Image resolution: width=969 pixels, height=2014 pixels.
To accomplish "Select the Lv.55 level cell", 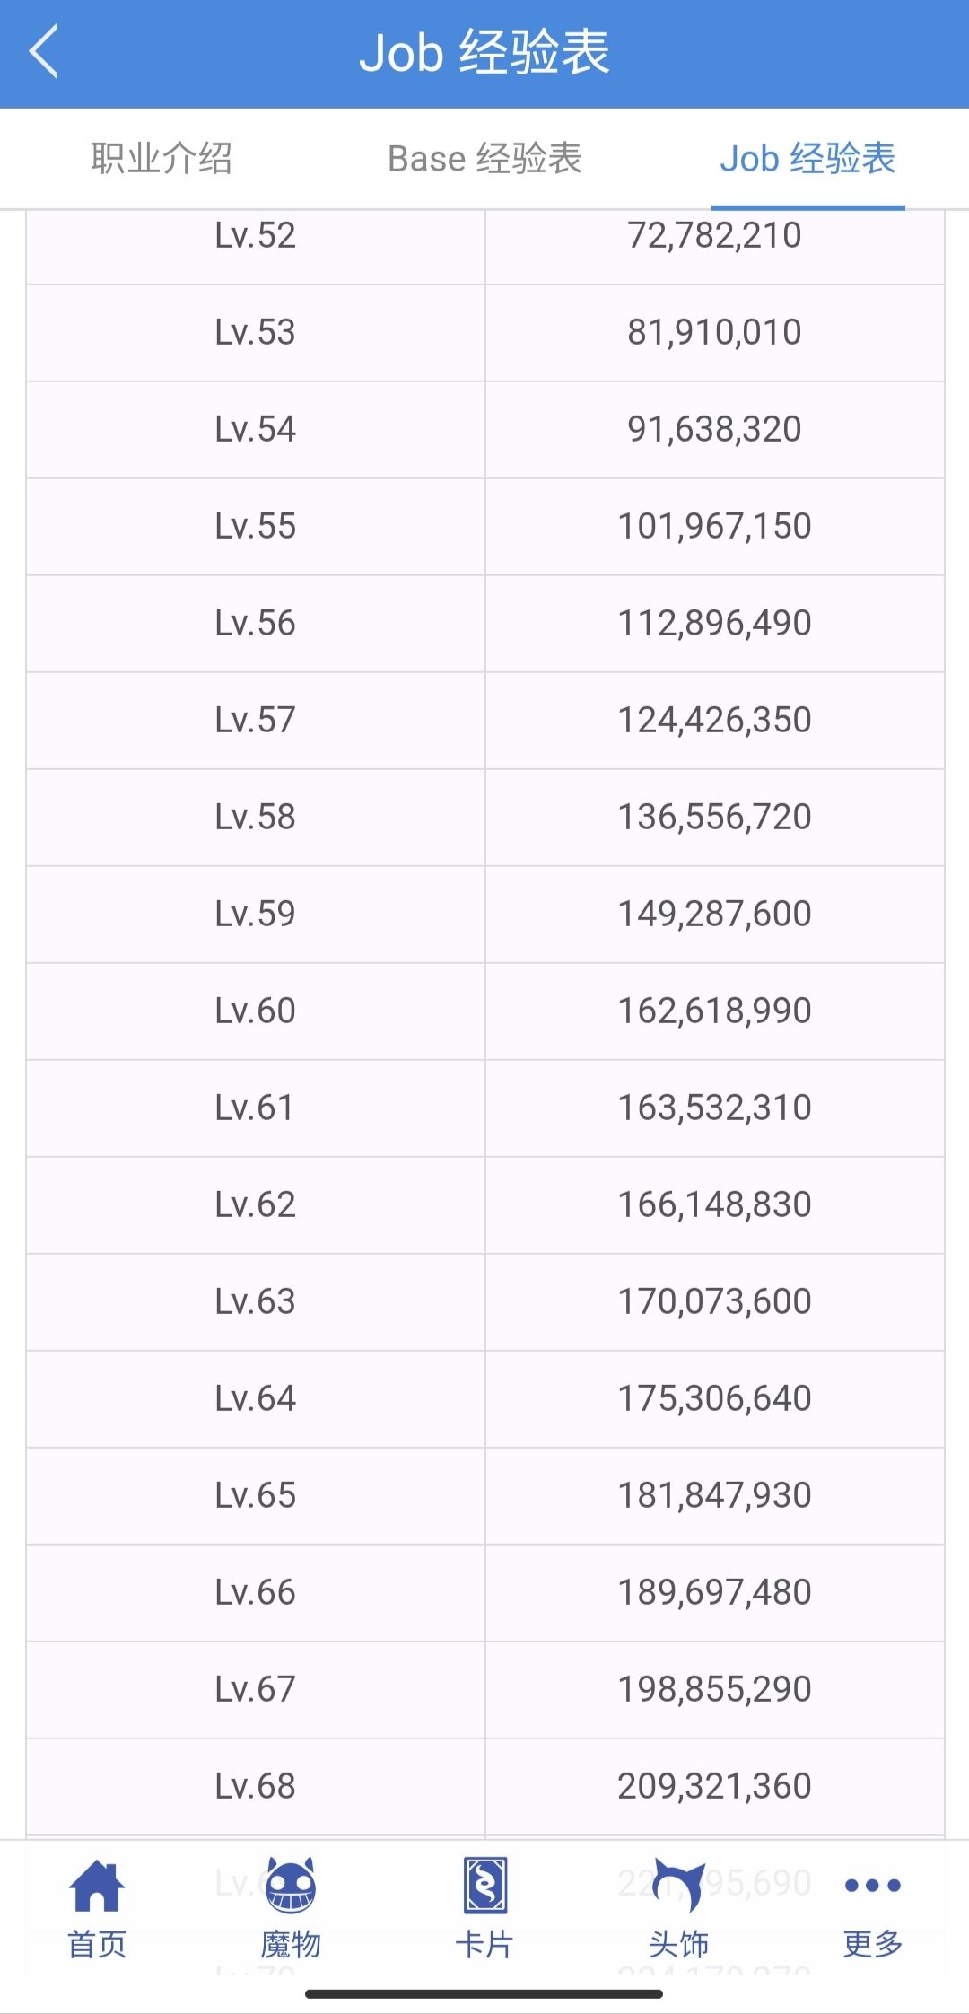I will [x=255, y=527].
